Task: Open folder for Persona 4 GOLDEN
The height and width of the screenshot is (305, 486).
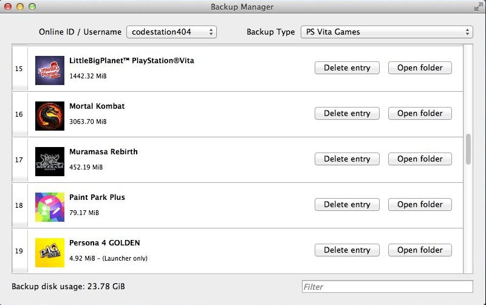Action: (420, 250)
